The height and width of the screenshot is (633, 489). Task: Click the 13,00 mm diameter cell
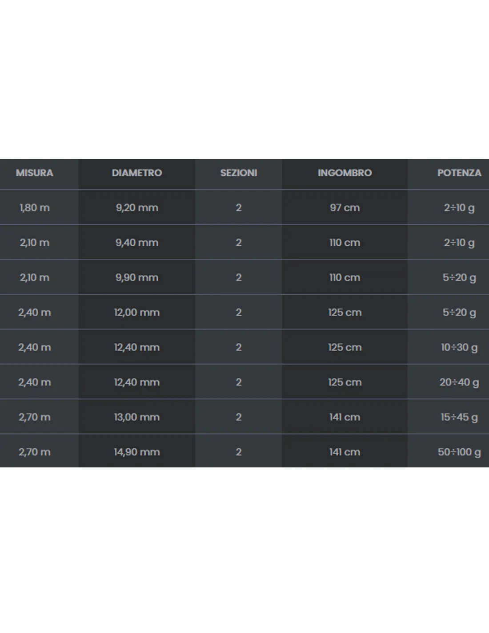[x=137, y=417]
